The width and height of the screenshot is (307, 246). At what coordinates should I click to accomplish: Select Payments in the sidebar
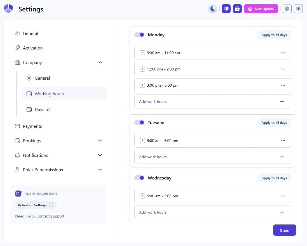[32, 126]
